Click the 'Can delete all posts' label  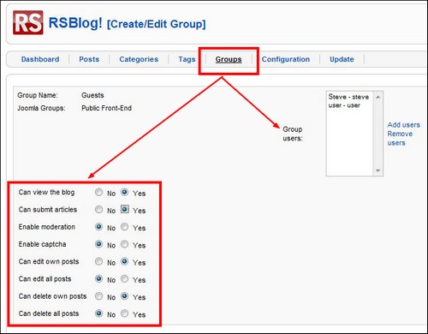tap(49, 313)
